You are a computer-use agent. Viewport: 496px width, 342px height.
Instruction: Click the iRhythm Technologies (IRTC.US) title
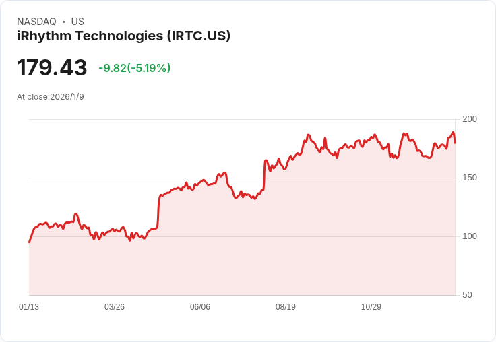[x=123, y=36]
